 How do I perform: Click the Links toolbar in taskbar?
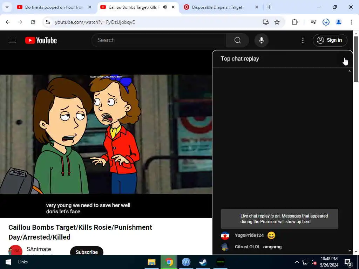pos(23,262)
